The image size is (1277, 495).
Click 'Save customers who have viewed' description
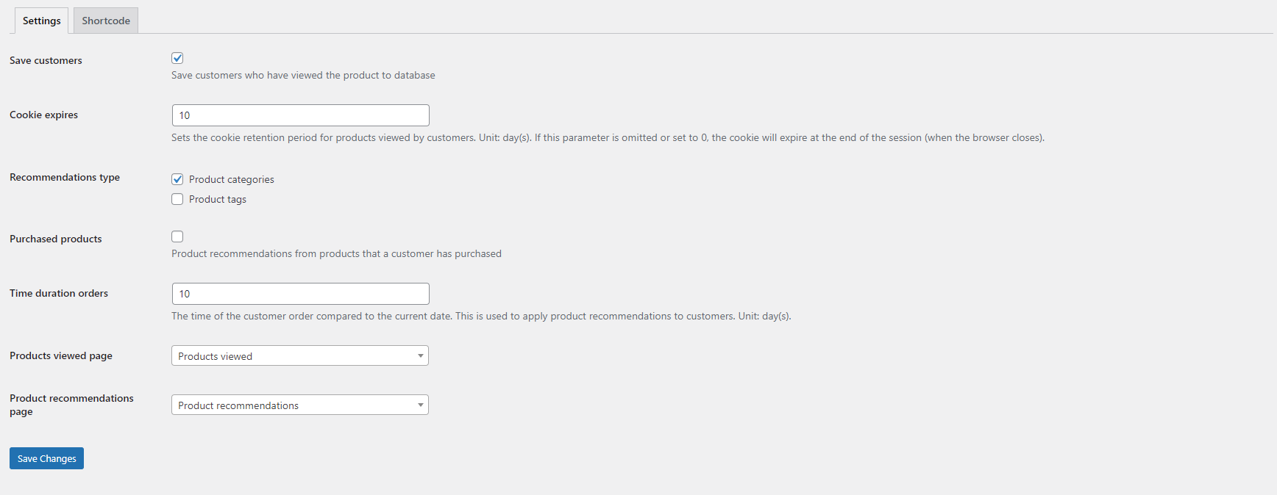[303, 75]
